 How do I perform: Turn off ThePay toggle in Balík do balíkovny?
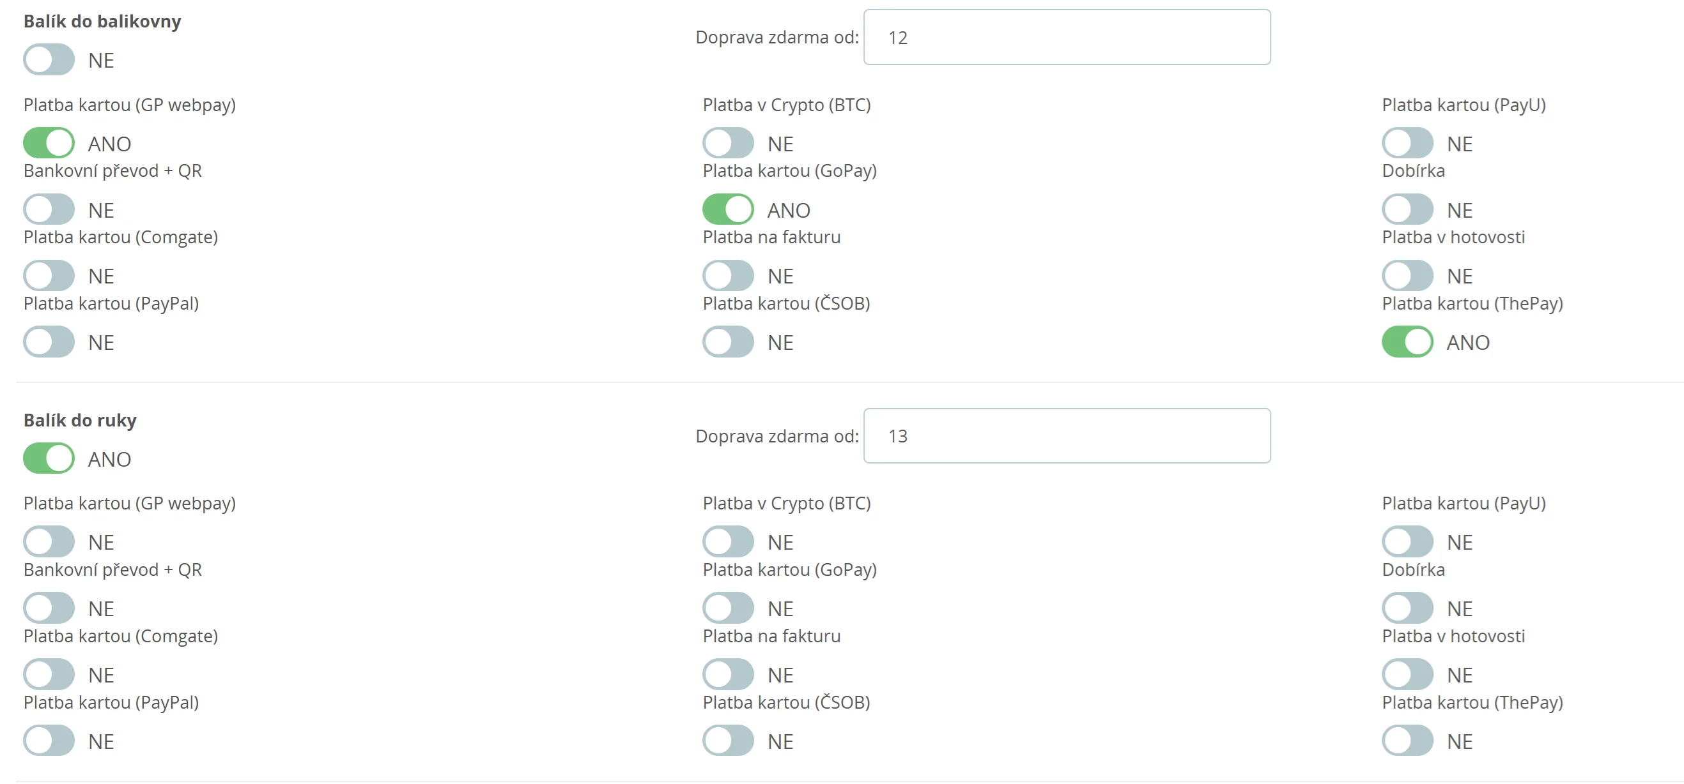click(1407, 342)
